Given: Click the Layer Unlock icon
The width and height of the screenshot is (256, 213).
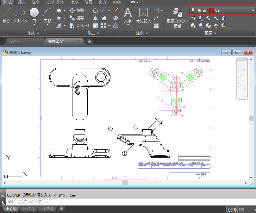Looking at the screenshot, I should [x=216, y=26].
